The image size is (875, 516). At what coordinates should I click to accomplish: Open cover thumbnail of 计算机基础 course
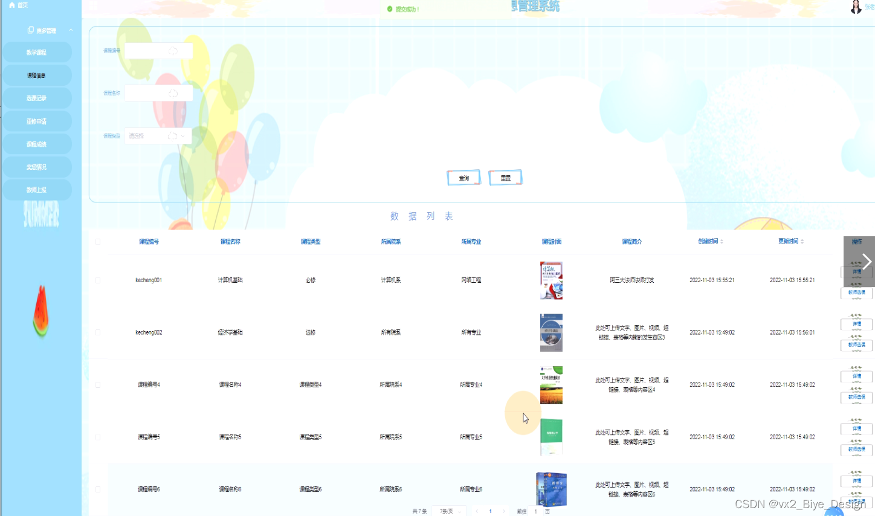click(551, 280)
